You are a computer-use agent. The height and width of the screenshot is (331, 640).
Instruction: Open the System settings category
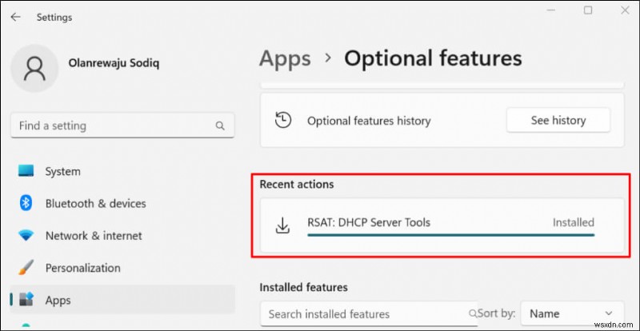[x=122, y=171]
